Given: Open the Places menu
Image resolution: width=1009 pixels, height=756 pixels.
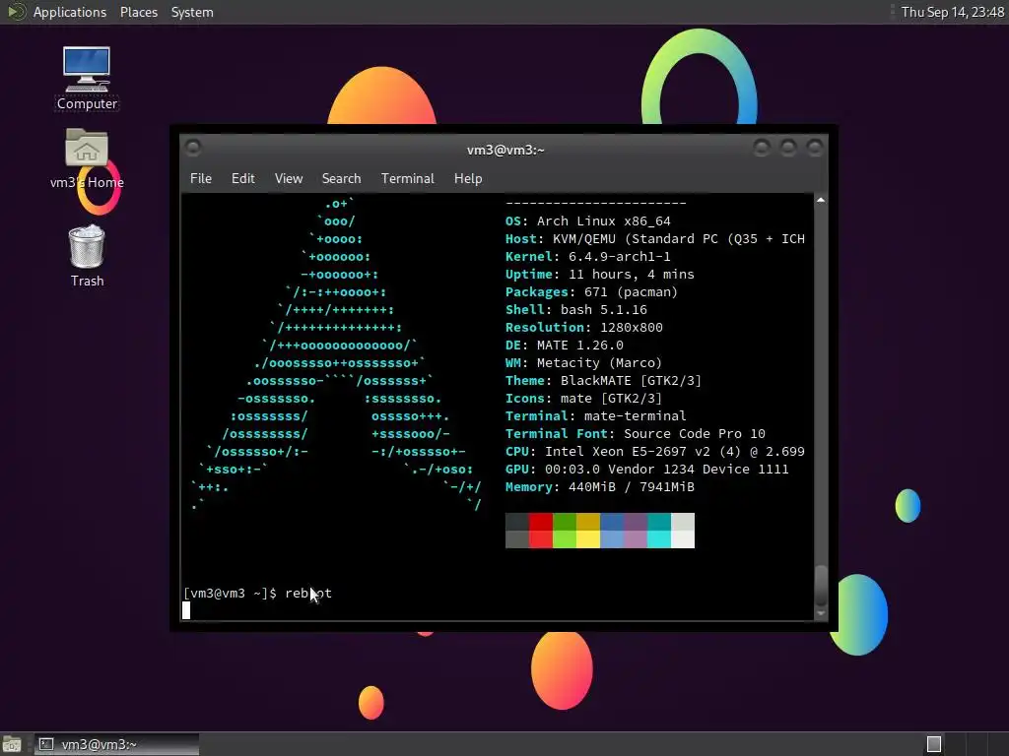Looking at the screenshot, I should point(138,12).
